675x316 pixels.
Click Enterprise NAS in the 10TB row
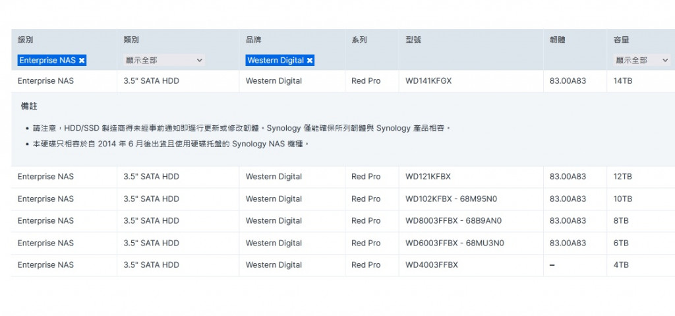tap(45, 199)
